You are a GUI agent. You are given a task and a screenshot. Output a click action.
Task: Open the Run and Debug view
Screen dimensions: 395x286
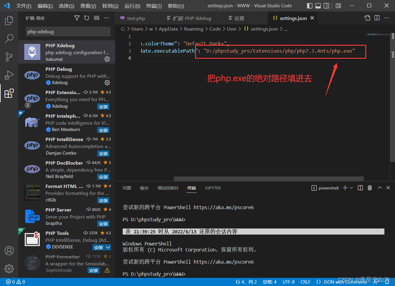tap(9, 75)
